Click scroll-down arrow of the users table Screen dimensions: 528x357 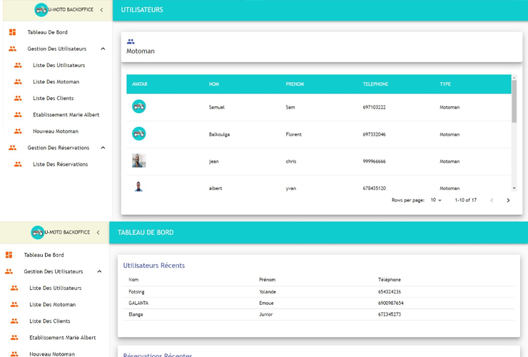514,188
